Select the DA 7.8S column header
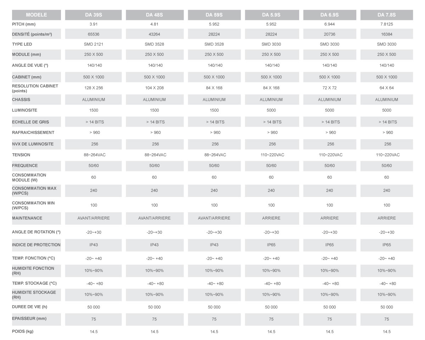The width and height of the screenshot is (425, 340). coord(387,15)
